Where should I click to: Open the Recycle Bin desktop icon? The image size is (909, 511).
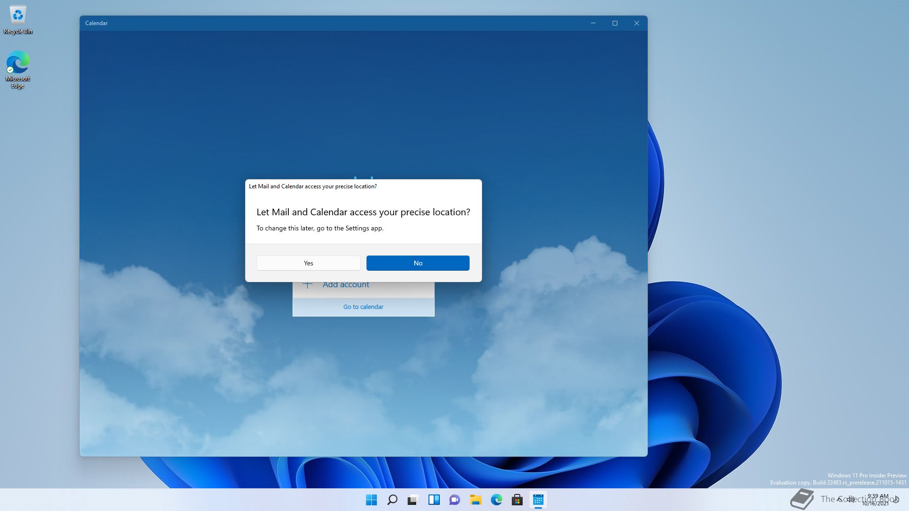pos(18,20)
